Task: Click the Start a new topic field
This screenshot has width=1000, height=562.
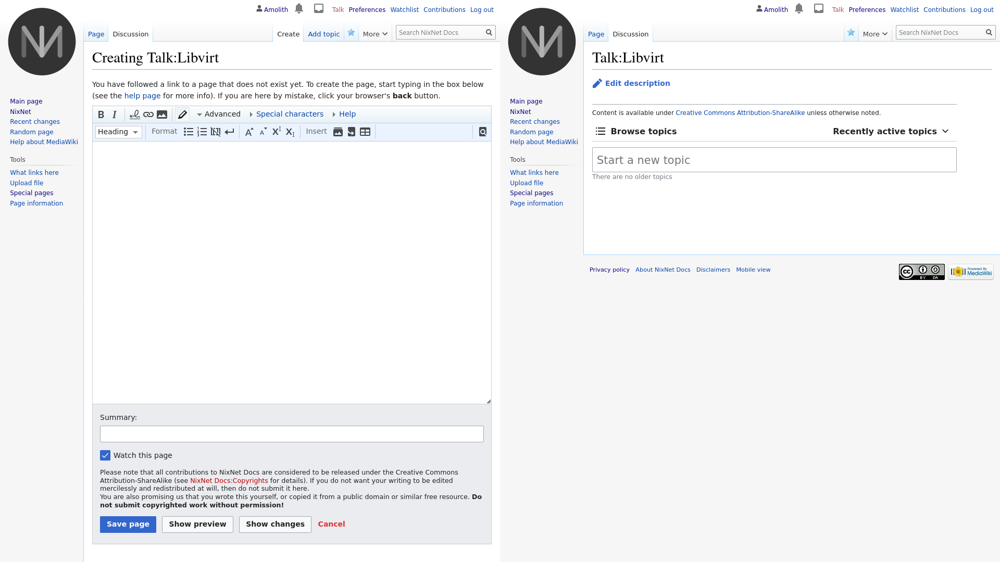Action: [x=774, y=160]
